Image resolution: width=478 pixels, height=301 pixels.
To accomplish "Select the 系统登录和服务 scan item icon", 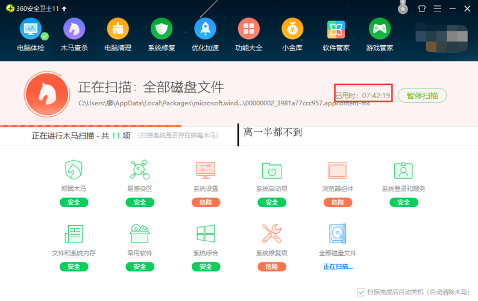I will (403, 170).
